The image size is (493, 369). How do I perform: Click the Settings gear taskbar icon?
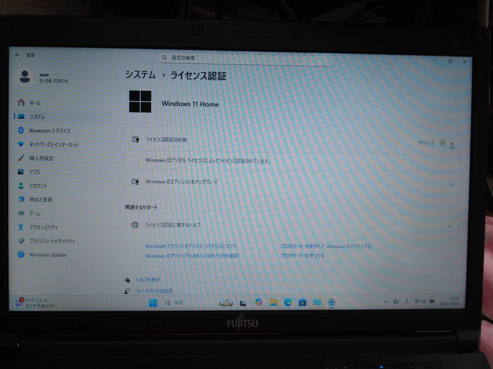[x=332, y=303]
